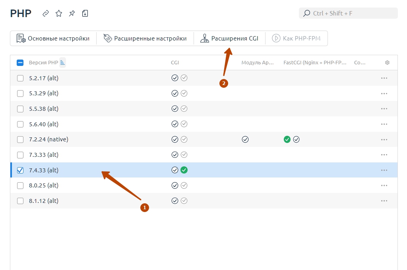The height and width of the screenshot is (270, 407).
Task: Click the dark CGI check icon for 8.1.12
Action: [175, 201]
